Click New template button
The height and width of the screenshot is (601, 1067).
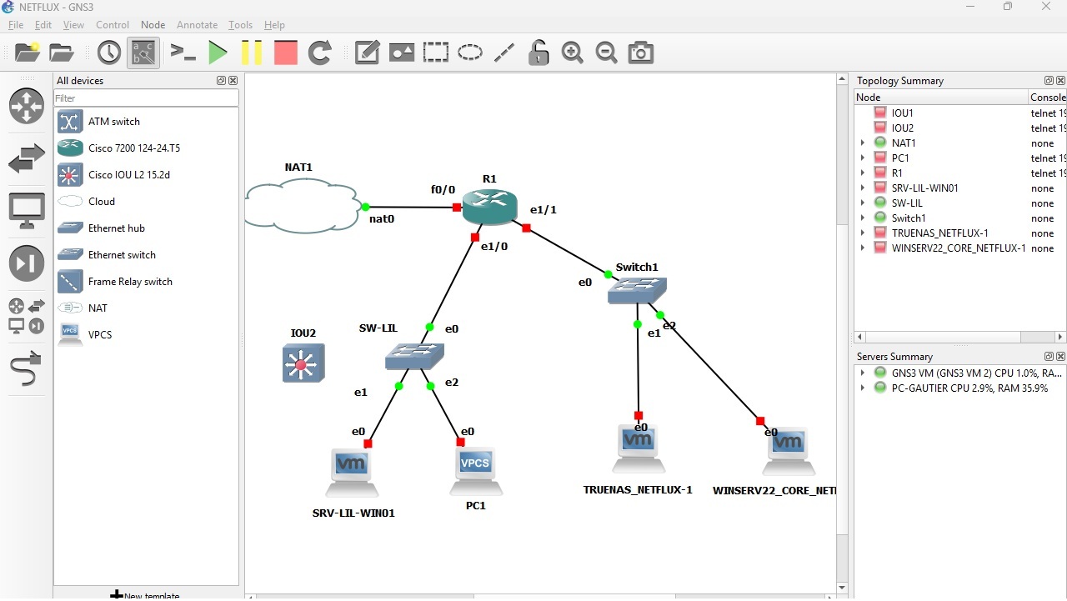pos(145,594)
